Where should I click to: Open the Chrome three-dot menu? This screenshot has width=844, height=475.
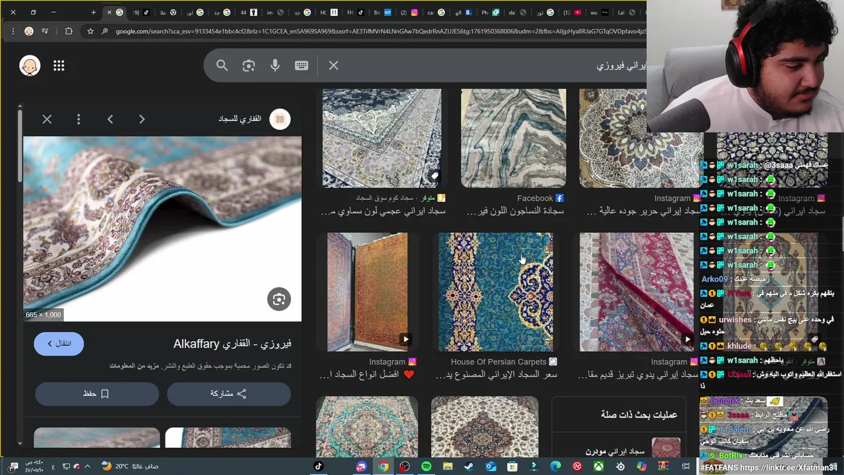(12, 31)
